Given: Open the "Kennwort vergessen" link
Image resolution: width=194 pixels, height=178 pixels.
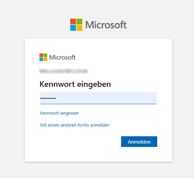Looking at the screenshot, I should [60, 113].
